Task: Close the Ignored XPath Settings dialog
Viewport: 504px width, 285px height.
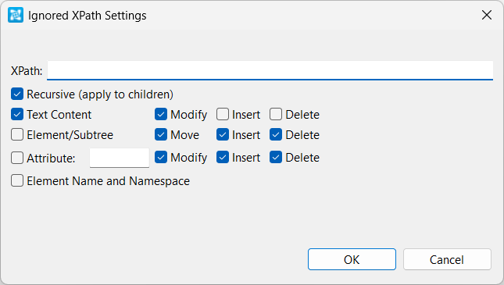Action: pos(487,15)
